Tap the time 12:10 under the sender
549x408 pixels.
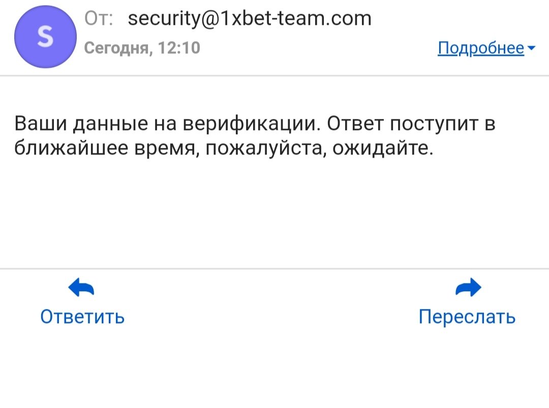[x=179, y=48]
